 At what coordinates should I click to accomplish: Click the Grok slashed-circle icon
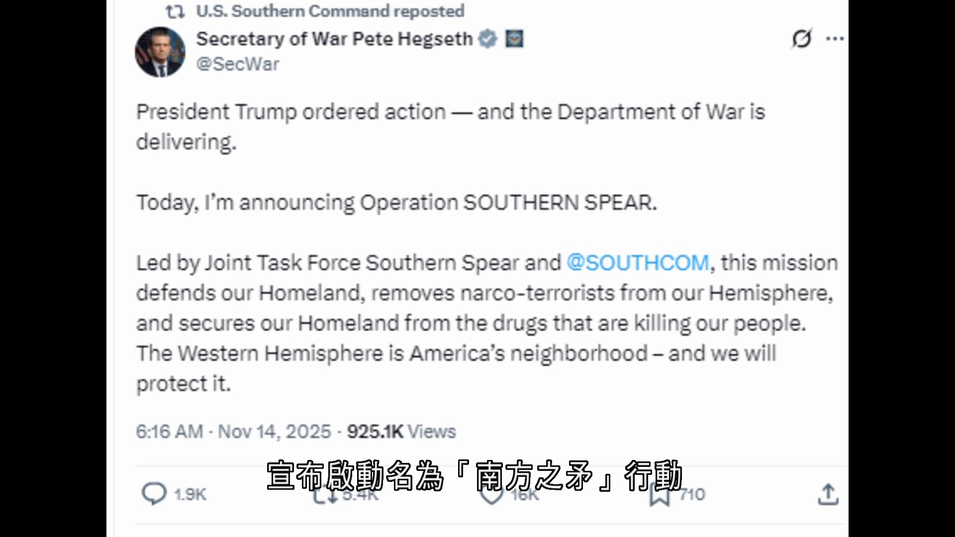click(x=802, y=38)
